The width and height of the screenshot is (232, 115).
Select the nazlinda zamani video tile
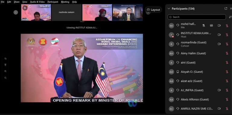coord(66,12)
